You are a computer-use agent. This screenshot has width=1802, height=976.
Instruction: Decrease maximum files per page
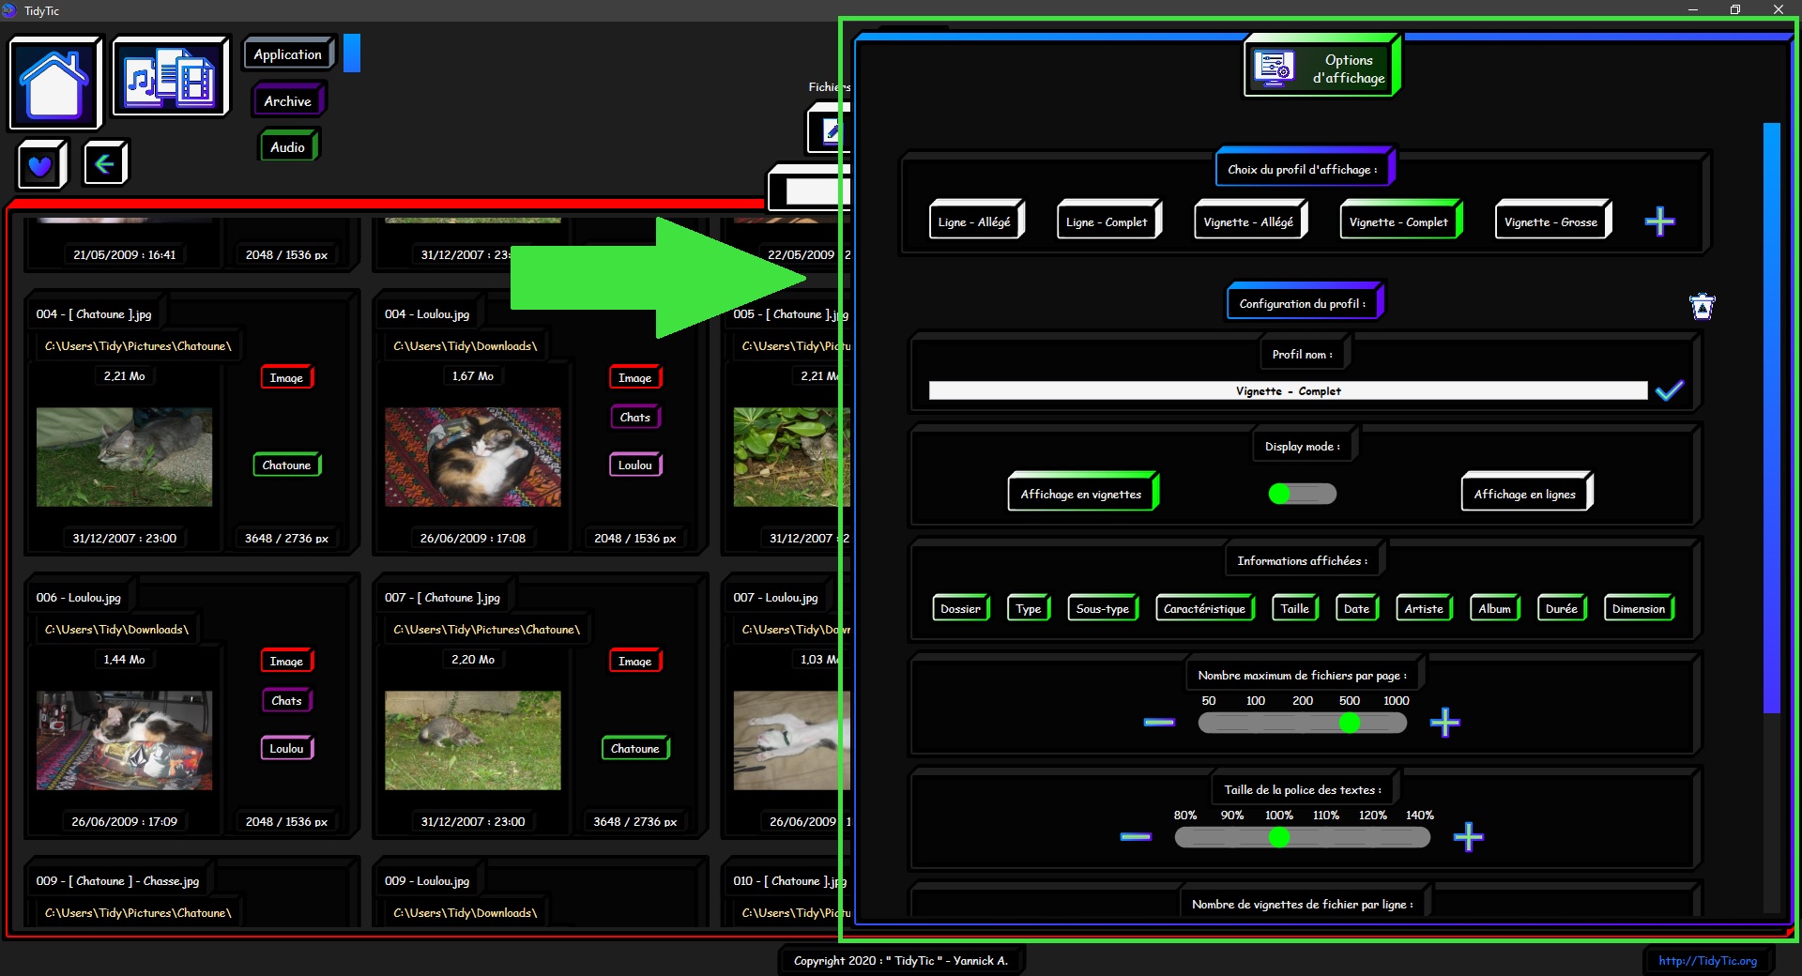pos(1159,722)
